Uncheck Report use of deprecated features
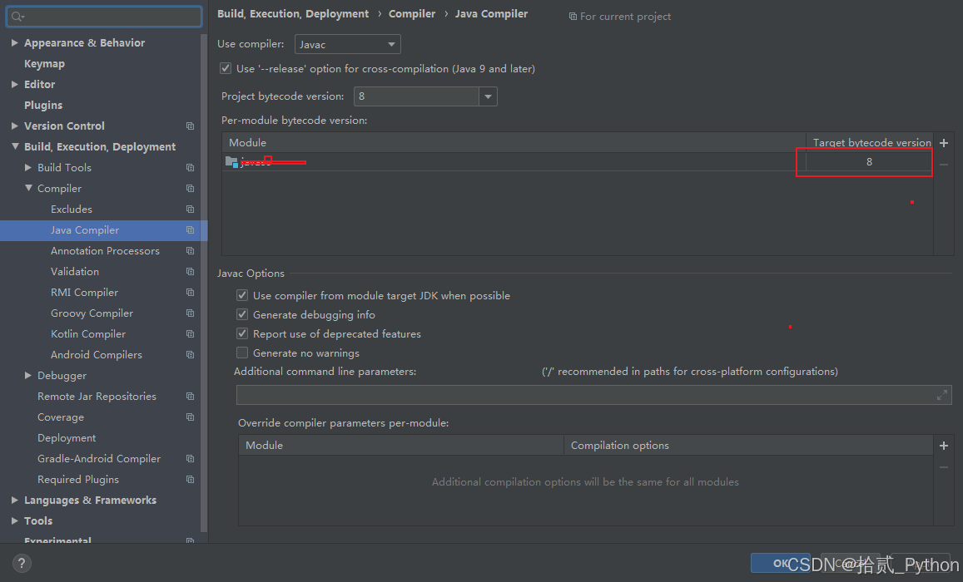This screenshot has height=582, width=963. coord(242,333)
